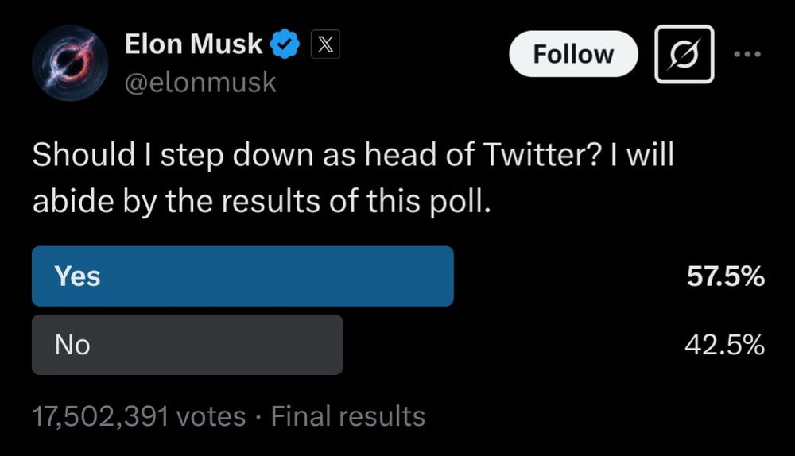
Task: Open Elon Musk's profile avatar picture
Action: (70, 63)
